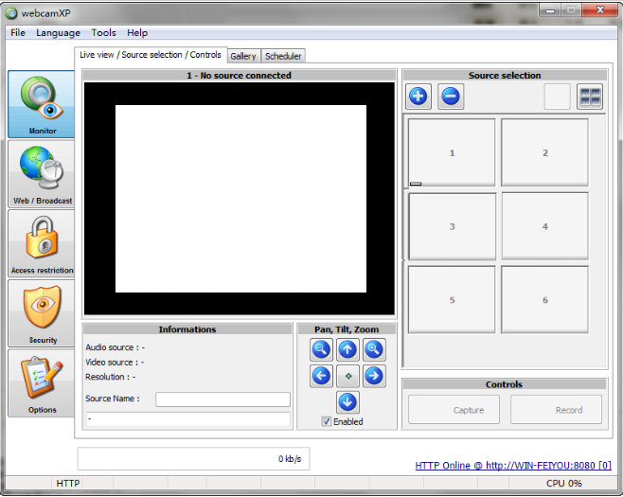
Task: Click the blue minus remove source icon
Action: tap(451, 97)
